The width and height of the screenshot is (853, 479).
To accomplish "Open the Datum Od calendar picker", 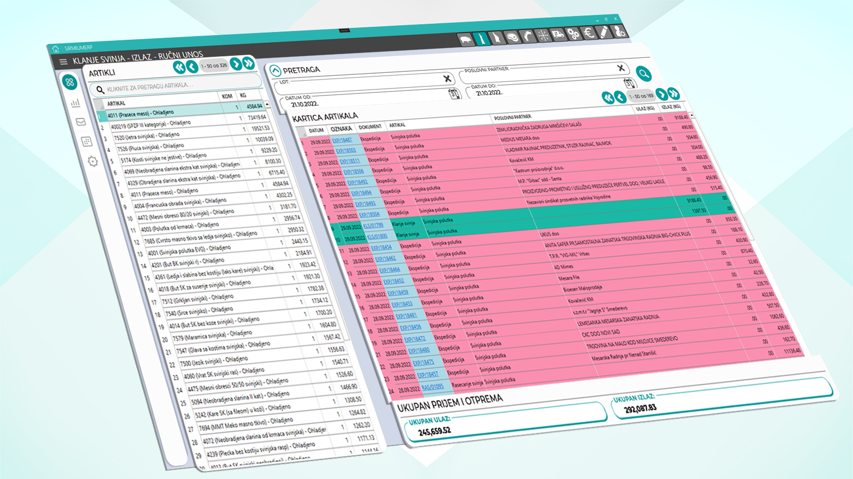I will pos(454,94).
